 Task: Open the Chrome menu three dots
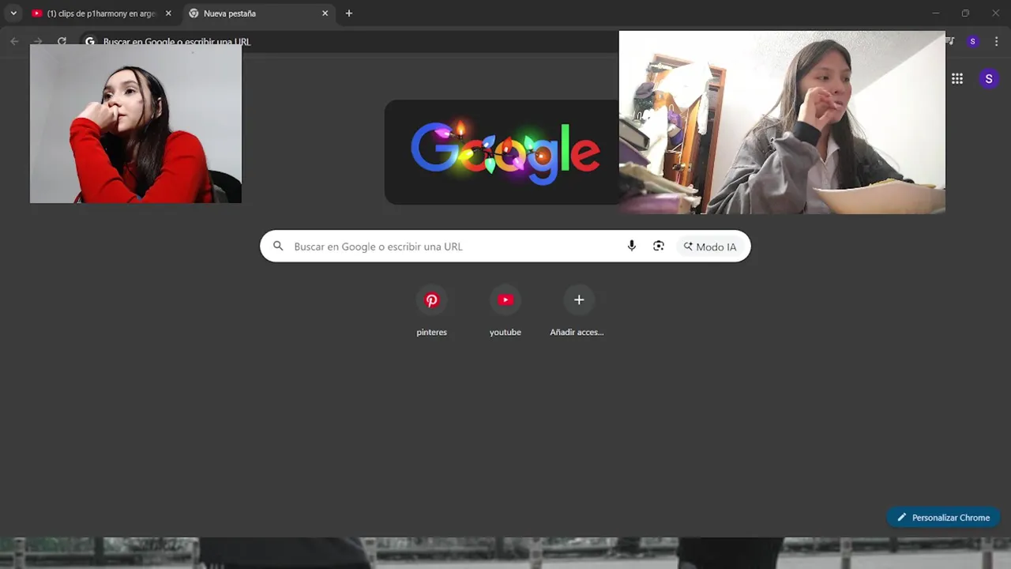click(995, 41)
